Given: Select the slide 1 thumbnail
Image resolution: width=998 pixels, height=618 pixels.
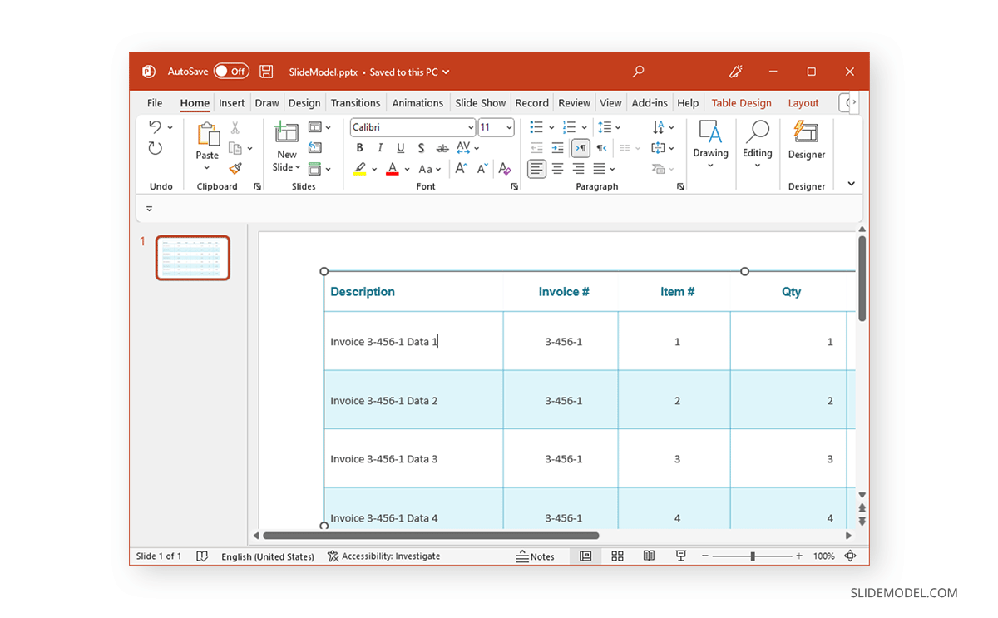Looking at the screenshot, I should coord(192,258).
